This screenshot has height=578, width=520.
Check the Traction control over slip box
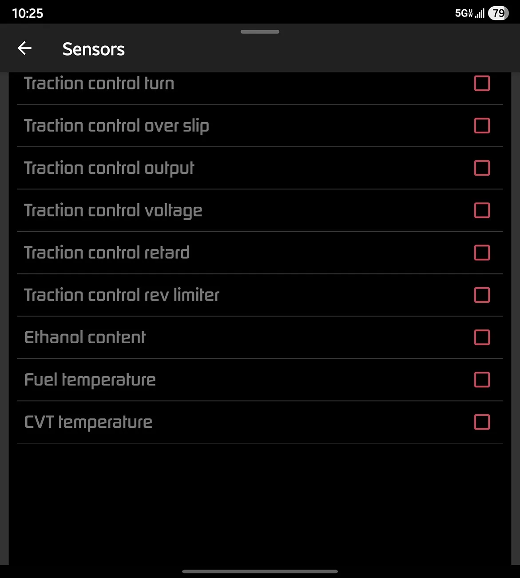click(x=482, y=125)
